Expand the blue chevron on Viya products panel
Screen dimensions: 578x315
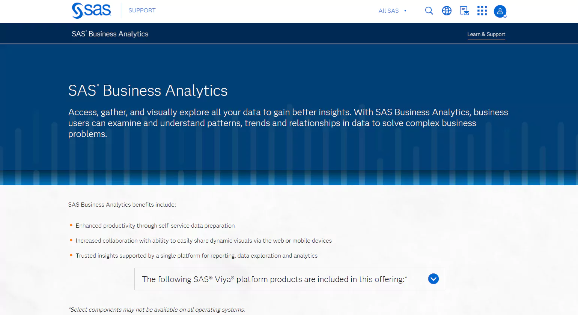click(x=433, y=279)
